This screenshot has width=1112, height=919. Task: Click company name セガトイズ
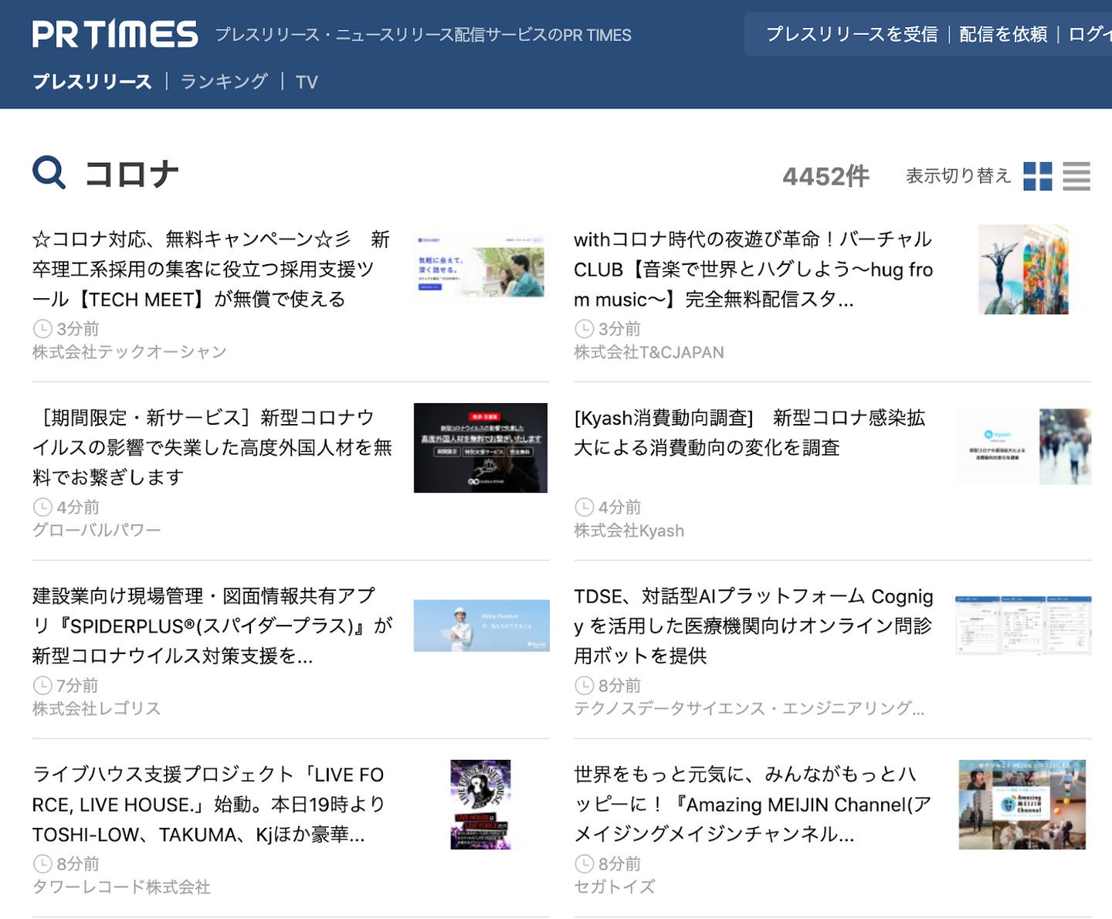(615, 887)
